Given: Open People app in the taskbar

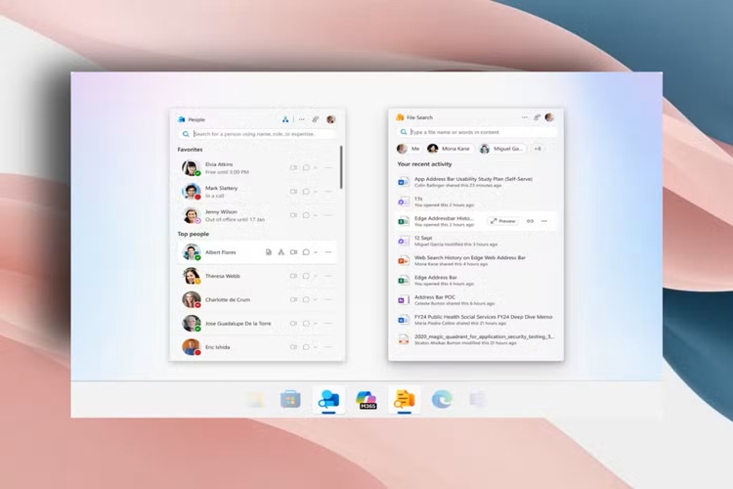Looking at the screenshot, I should coord(328,400).
